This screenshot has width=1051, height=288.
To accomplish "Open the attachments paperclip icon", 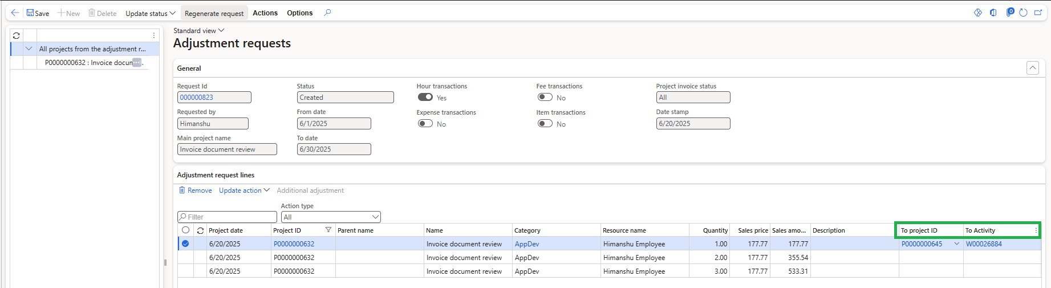I will (x=1009, y=13).
